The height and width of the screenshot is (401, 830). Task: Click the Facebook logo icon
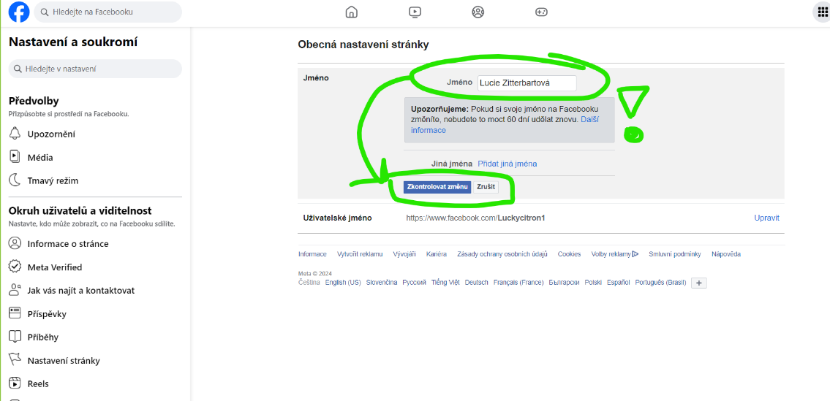click(18, 12)
